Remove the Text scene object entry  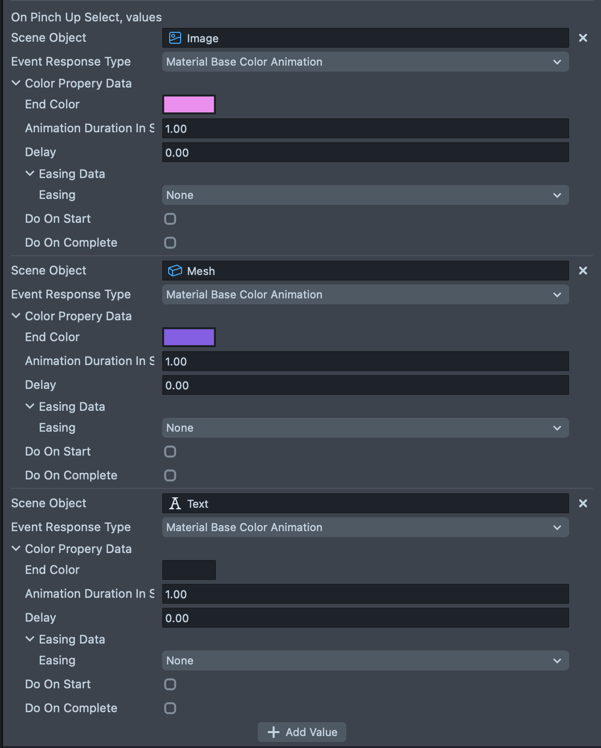[583, 503]
